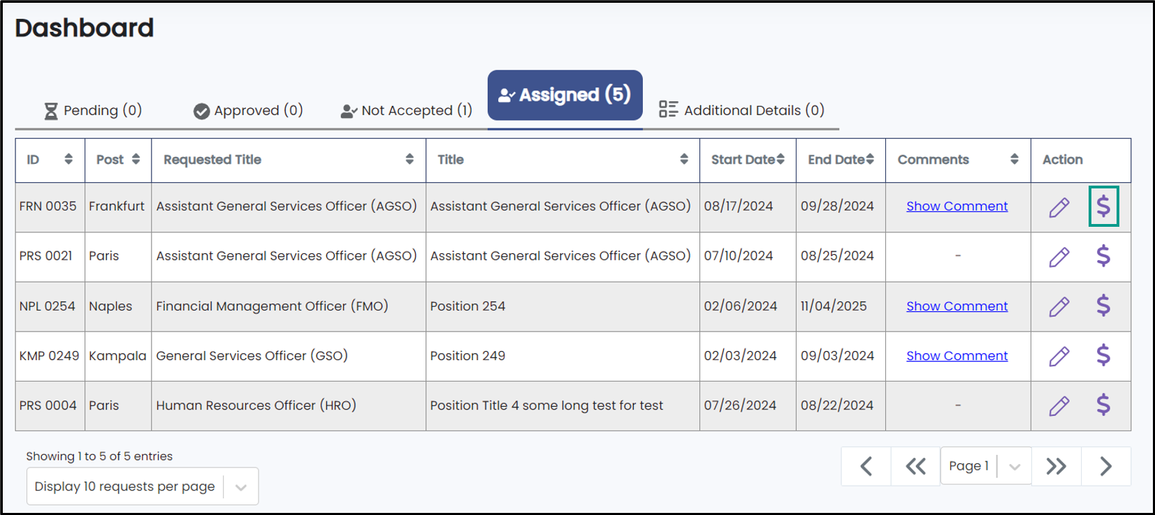Jump to last page double-arrow
The height and width of the screenshot is (515, 1155).
point(1056,466)
